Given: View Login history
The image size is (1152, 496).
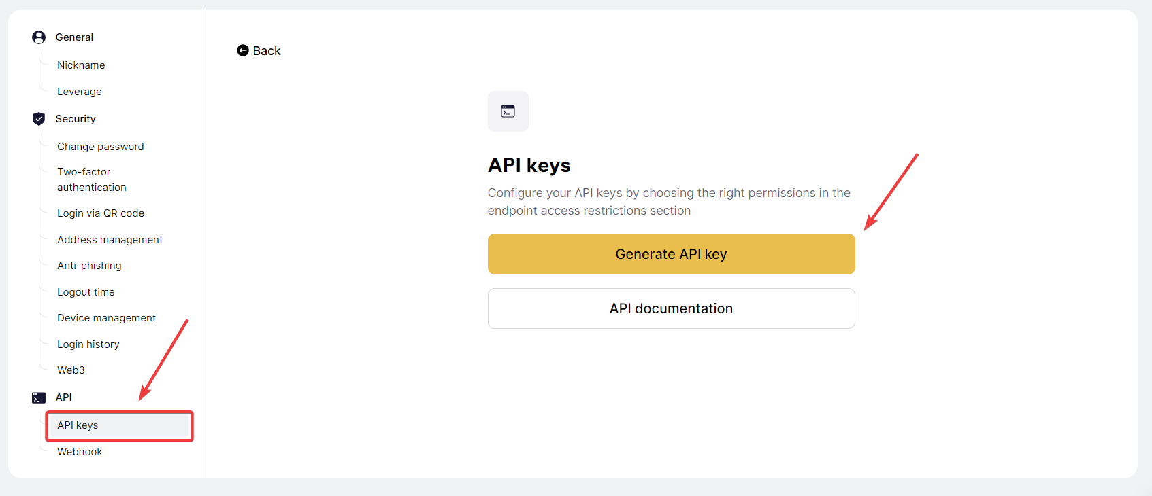Looking at the screenshot, I should tap(88, 344).
